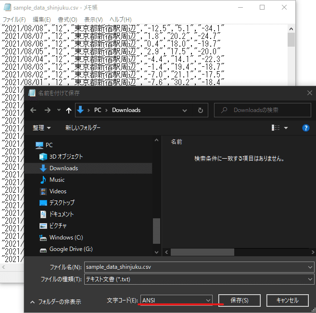Select Windows (C:) drive in the tree

pos(61,238)
